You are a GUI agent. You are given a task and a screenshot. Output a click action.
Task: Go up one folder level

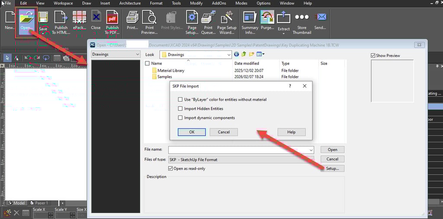pos(244,54)
